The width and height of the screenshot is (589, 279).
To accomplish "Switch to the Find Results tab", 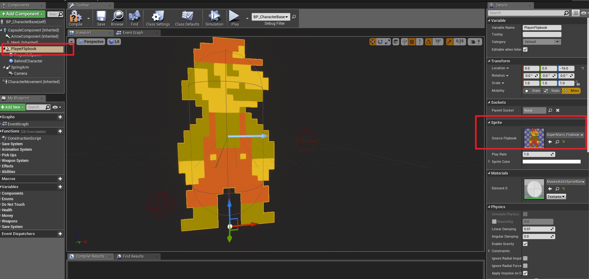I will (x=133, y=256).
